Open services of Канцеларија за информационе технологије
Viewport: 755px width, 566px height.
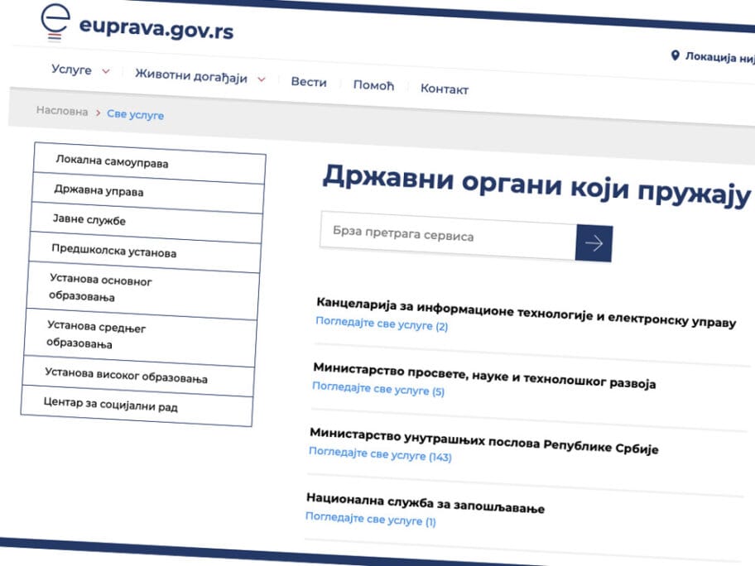pyautogui.click(x=380, y=326)
